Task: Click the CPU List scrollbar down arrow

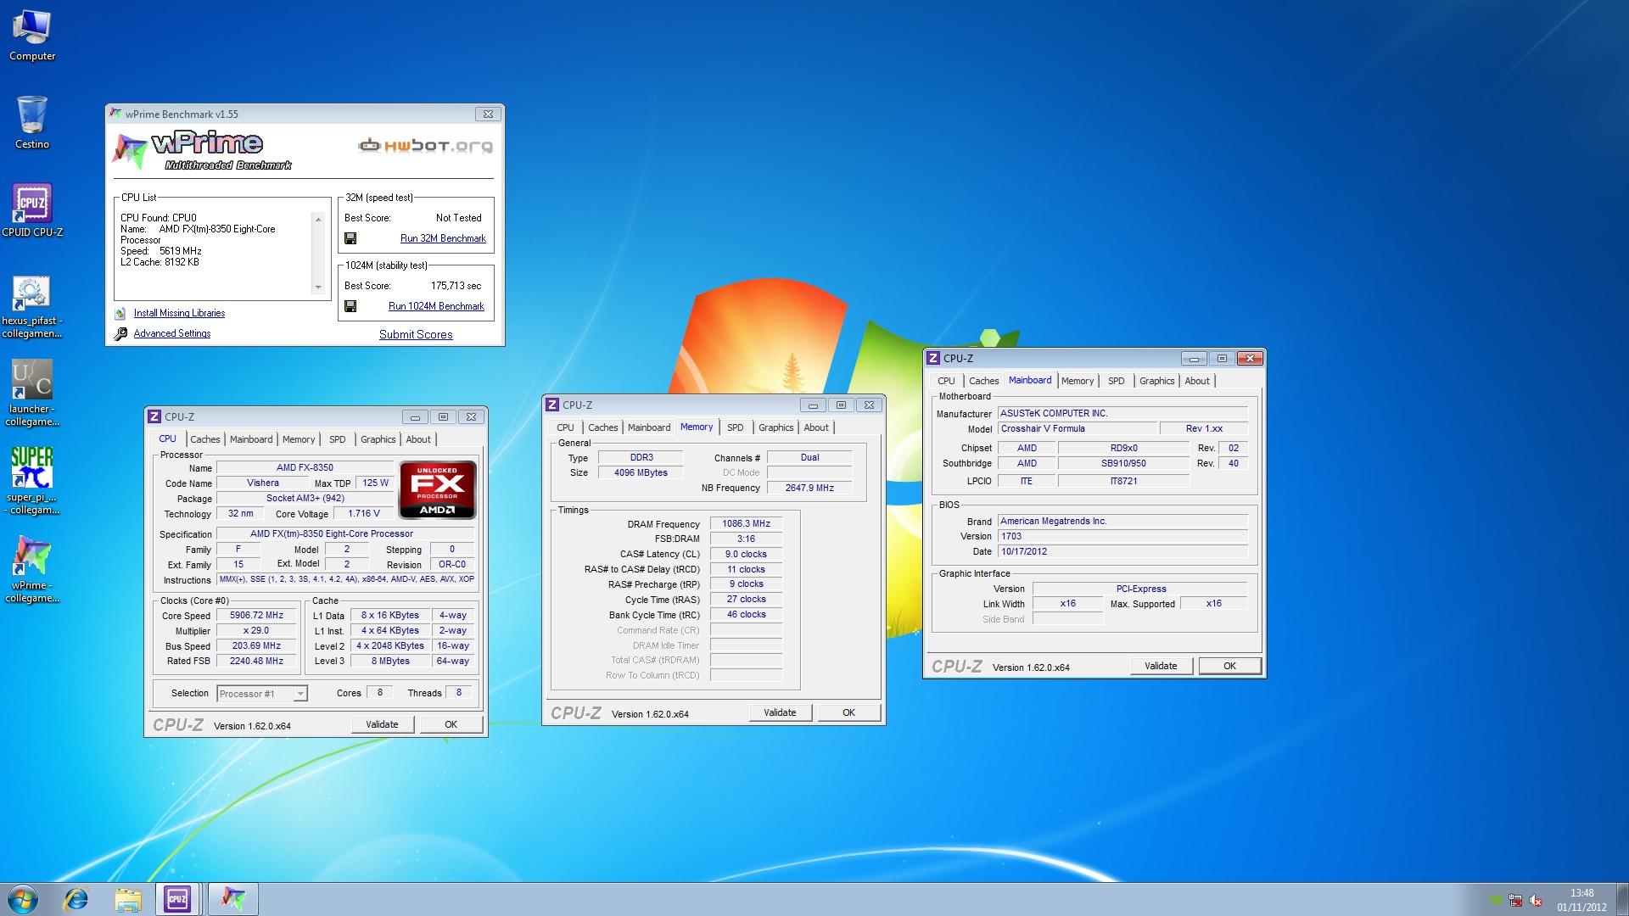Action: tap(318, 287)
